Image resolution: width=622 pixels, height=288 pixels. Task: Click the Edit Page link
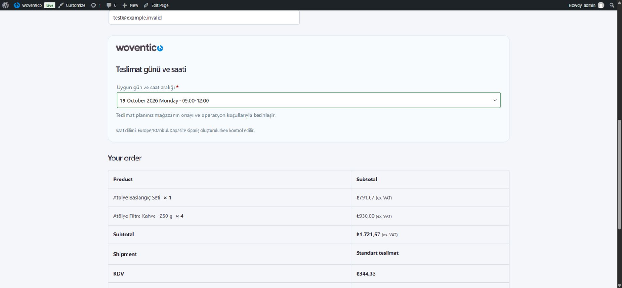[x=156, y=5]
